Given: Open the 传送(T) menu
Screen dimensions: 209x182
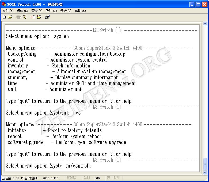Looking at the screenshot, I should (66, 11).
